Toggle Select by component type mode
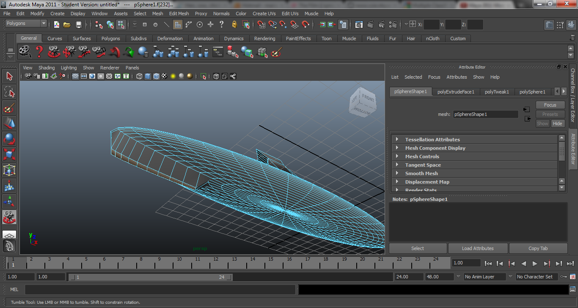 pos(121,25)
